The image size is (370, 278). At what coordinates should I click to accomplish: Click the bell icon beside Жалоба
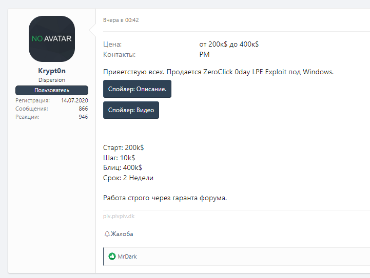[107, 234]
